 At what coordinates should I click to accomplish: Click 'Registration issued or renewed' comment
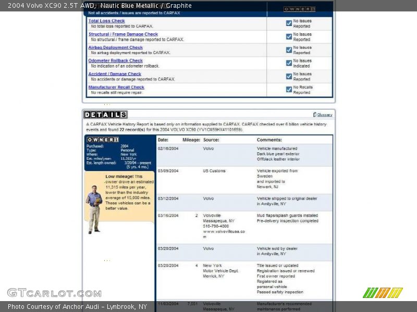286,271
